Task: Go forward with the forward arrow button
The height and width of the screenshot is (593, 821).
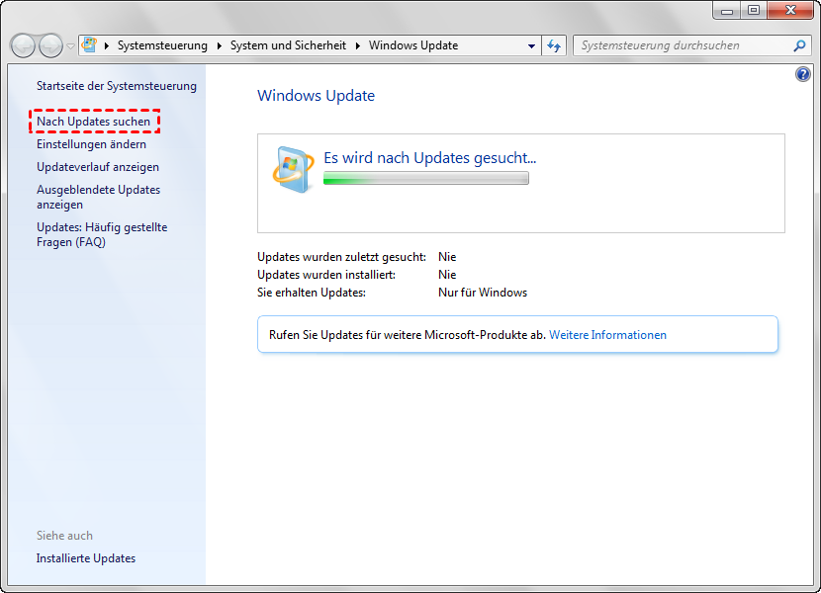Action: [x=50, y=46]
